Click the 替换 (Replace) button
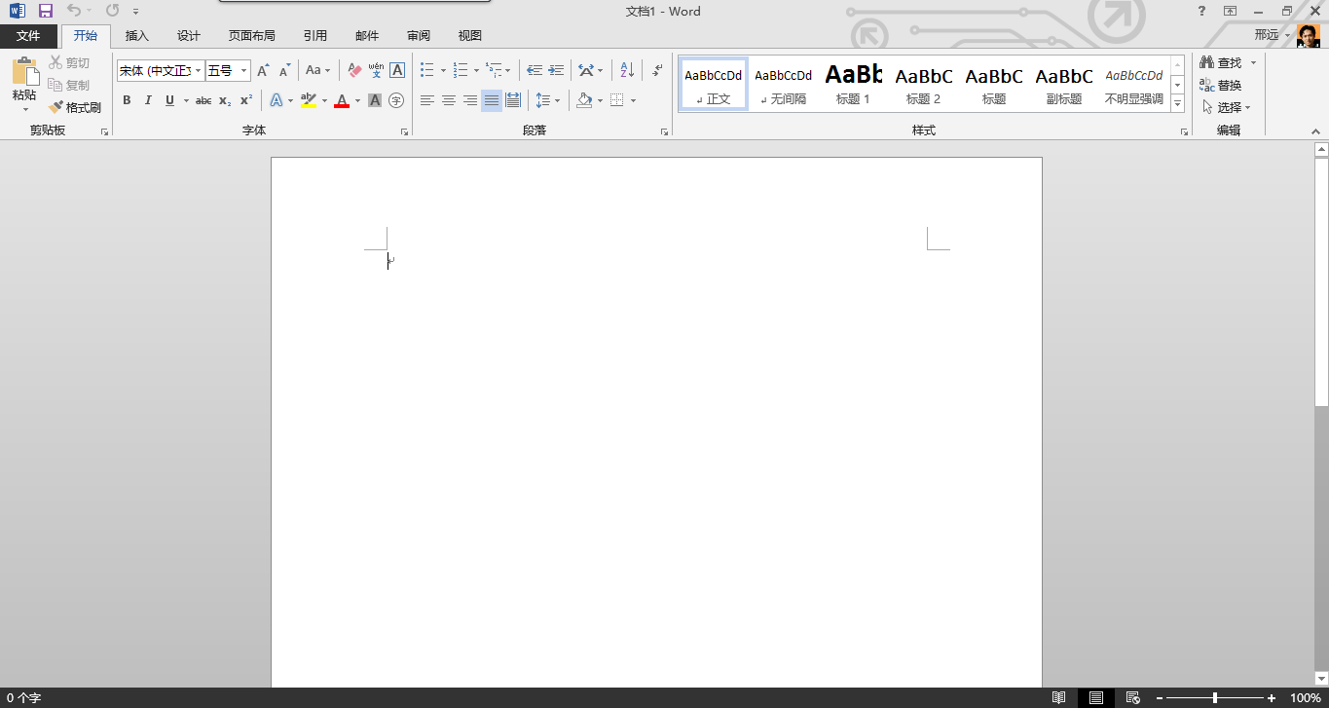The width and height of the screenshot is (1329, 708). [1221, 86]
